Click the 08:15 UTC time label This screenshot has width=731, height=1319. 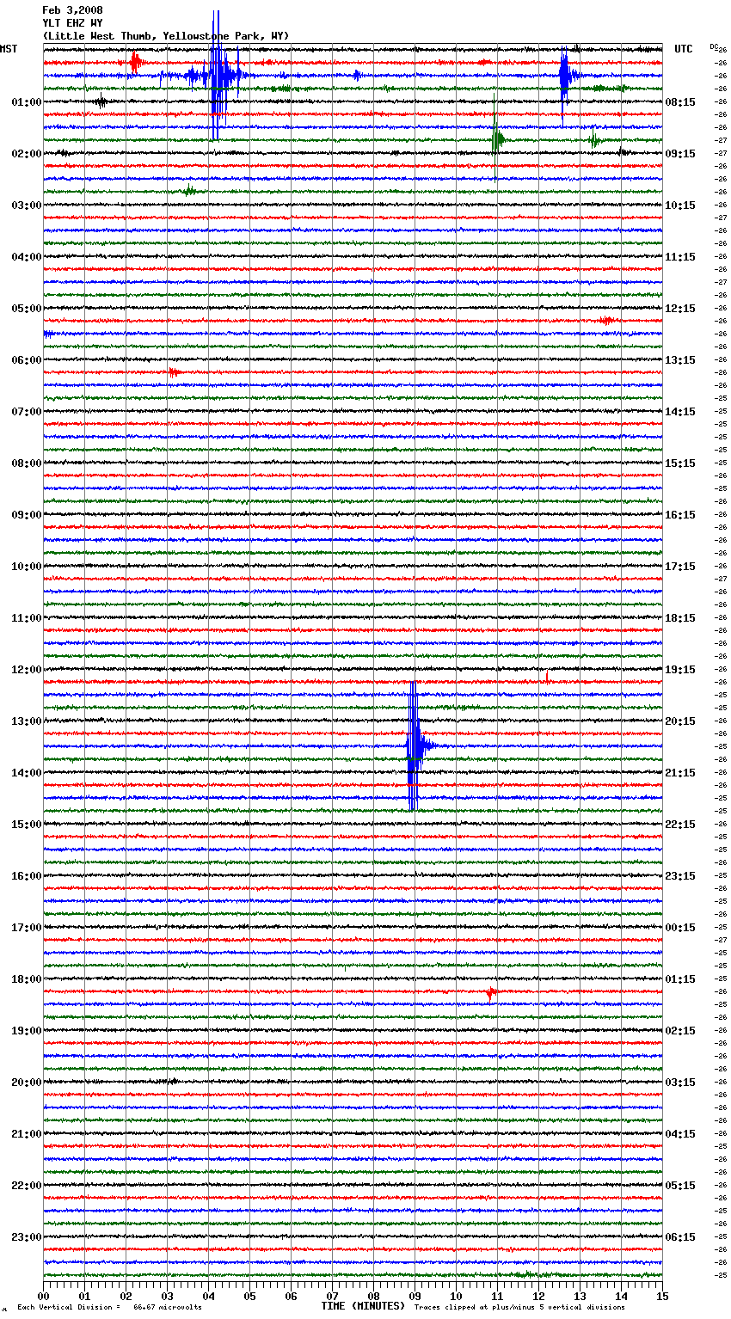[x=680, y=102]
